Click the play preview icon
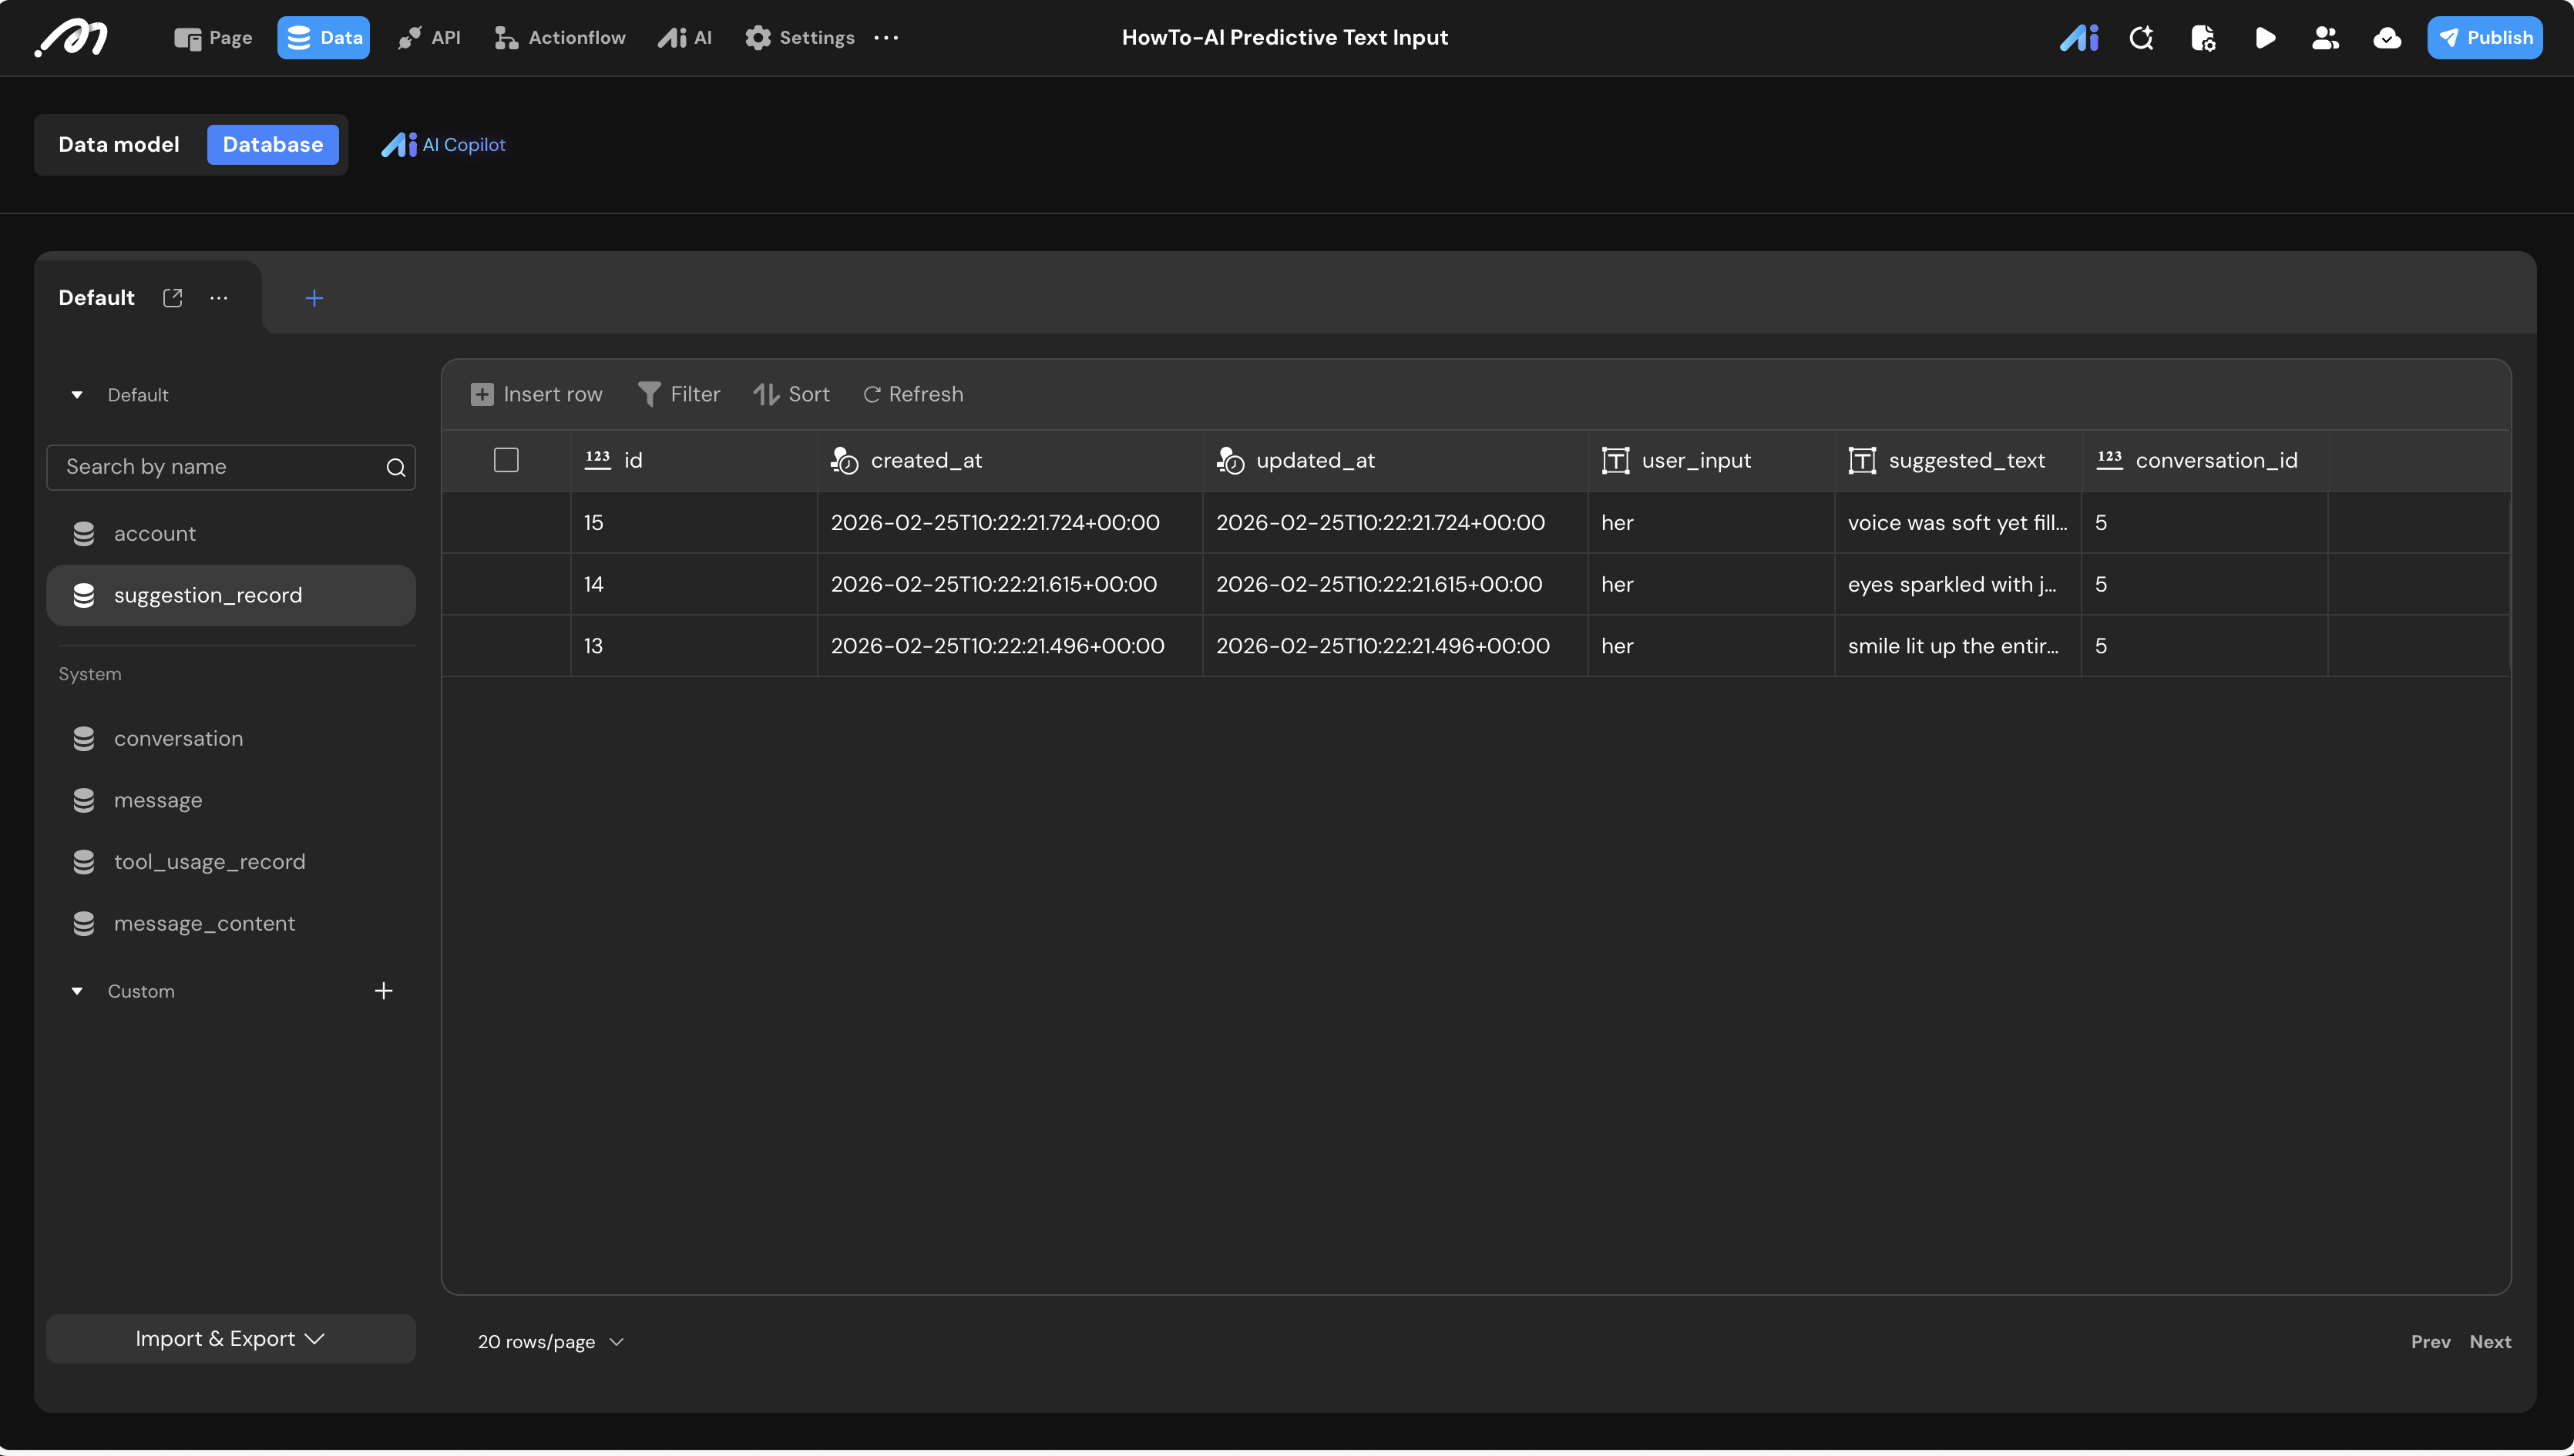Image resolution: width=2574 pixels, height=1456 pixels. [2265, 38]
